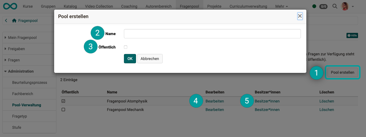Tick the Öffentlich checkbox in dialog
The width and height of the screenshot is (366, 137).
[x=126, y=47]
